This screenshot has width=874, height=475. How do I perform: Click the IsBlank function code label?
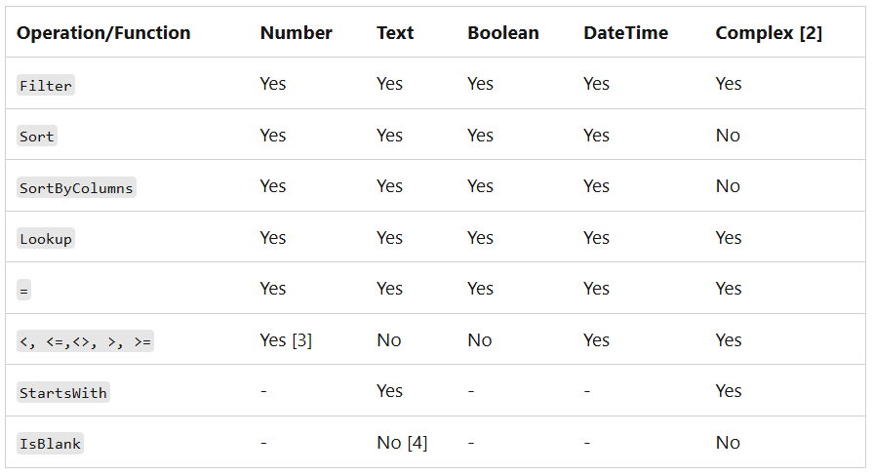[x=50, y=444]
